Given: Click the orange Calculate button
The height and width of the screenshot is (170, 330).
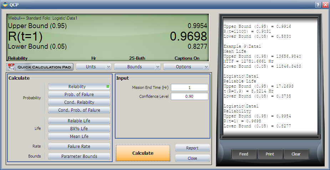Looking at the screenshot, I should point(143,153).
